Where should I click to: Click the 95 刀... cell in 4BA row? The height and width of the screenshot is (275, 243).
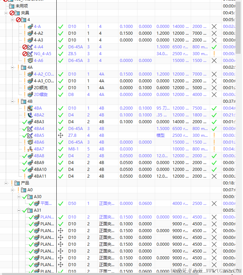[163, 108]
